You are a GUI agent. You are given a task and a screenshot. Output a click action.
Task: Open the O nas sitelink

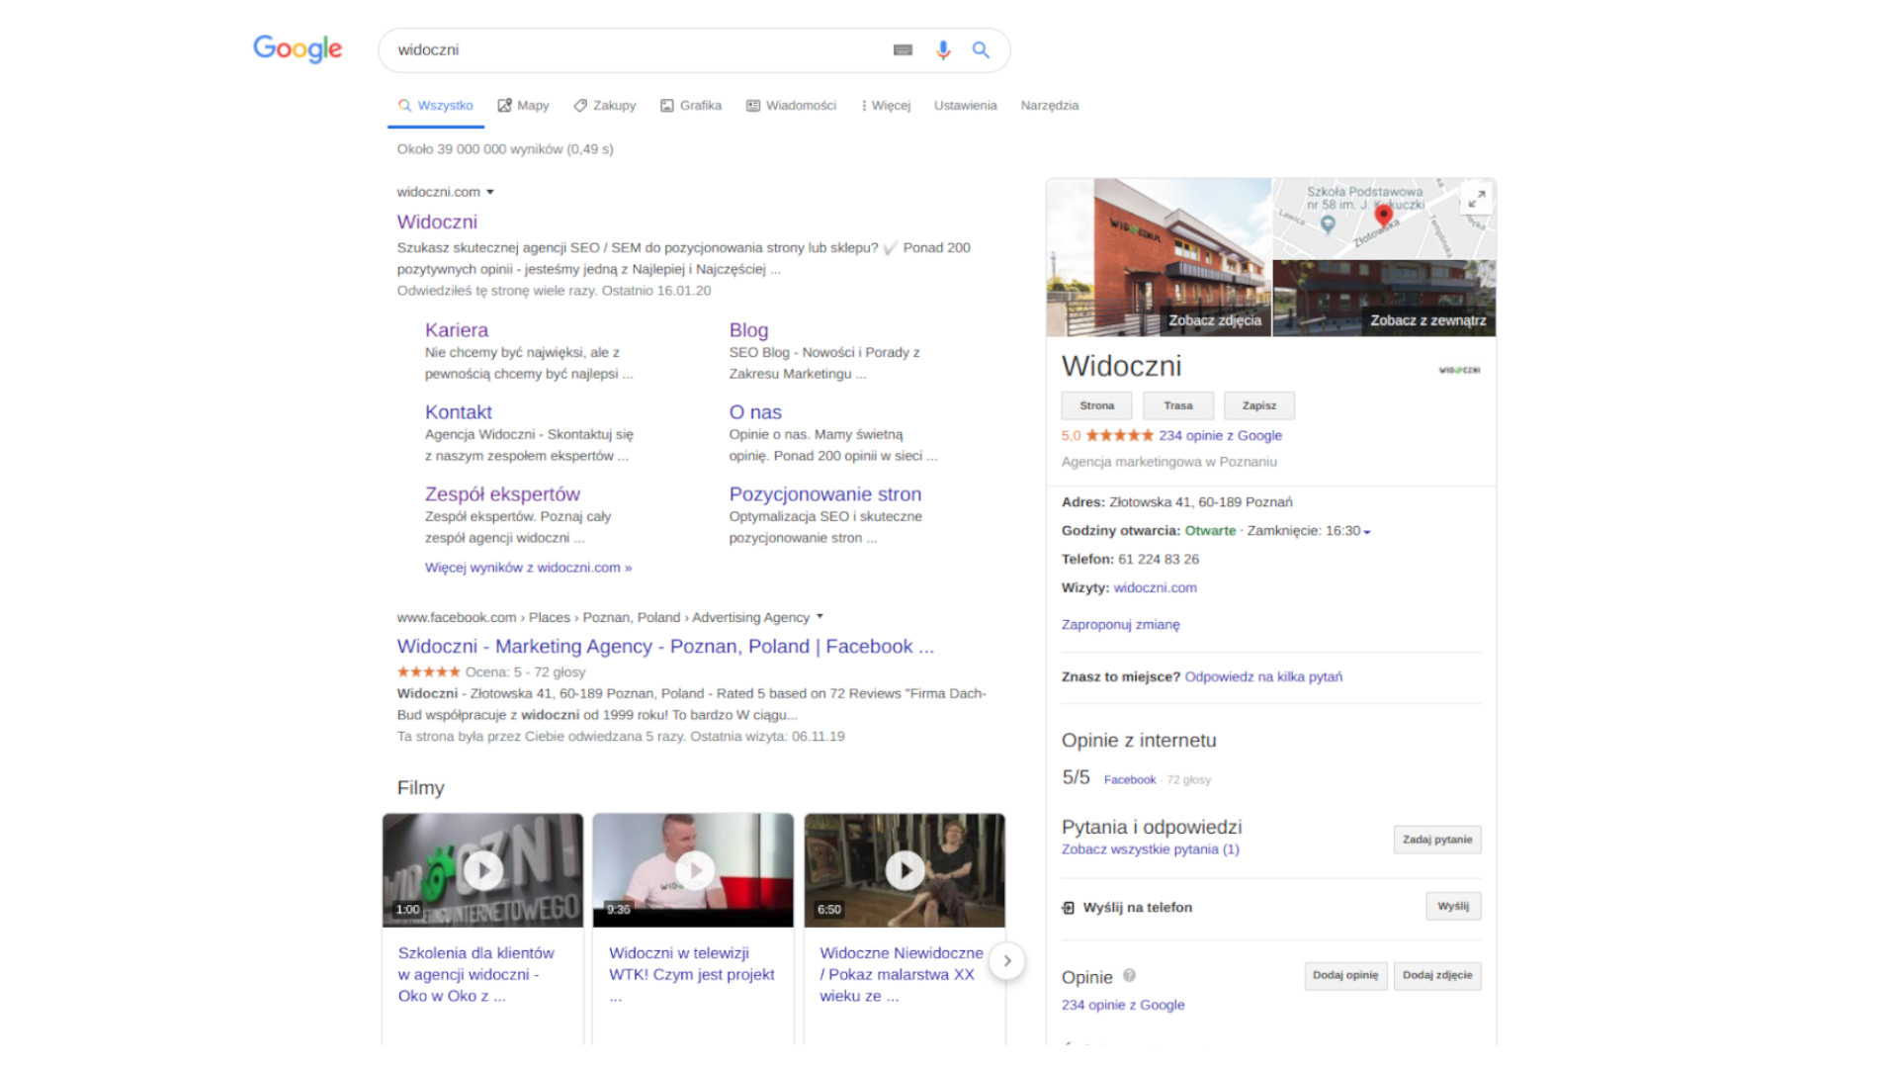[x=755, y=412]
